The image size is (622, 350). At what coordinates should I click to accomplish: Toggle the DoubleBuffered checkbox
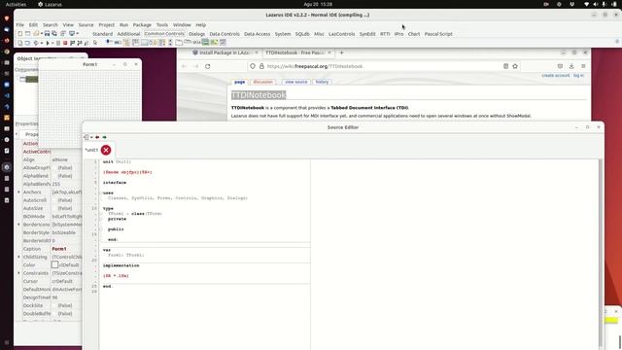click(x=54, y=313)
